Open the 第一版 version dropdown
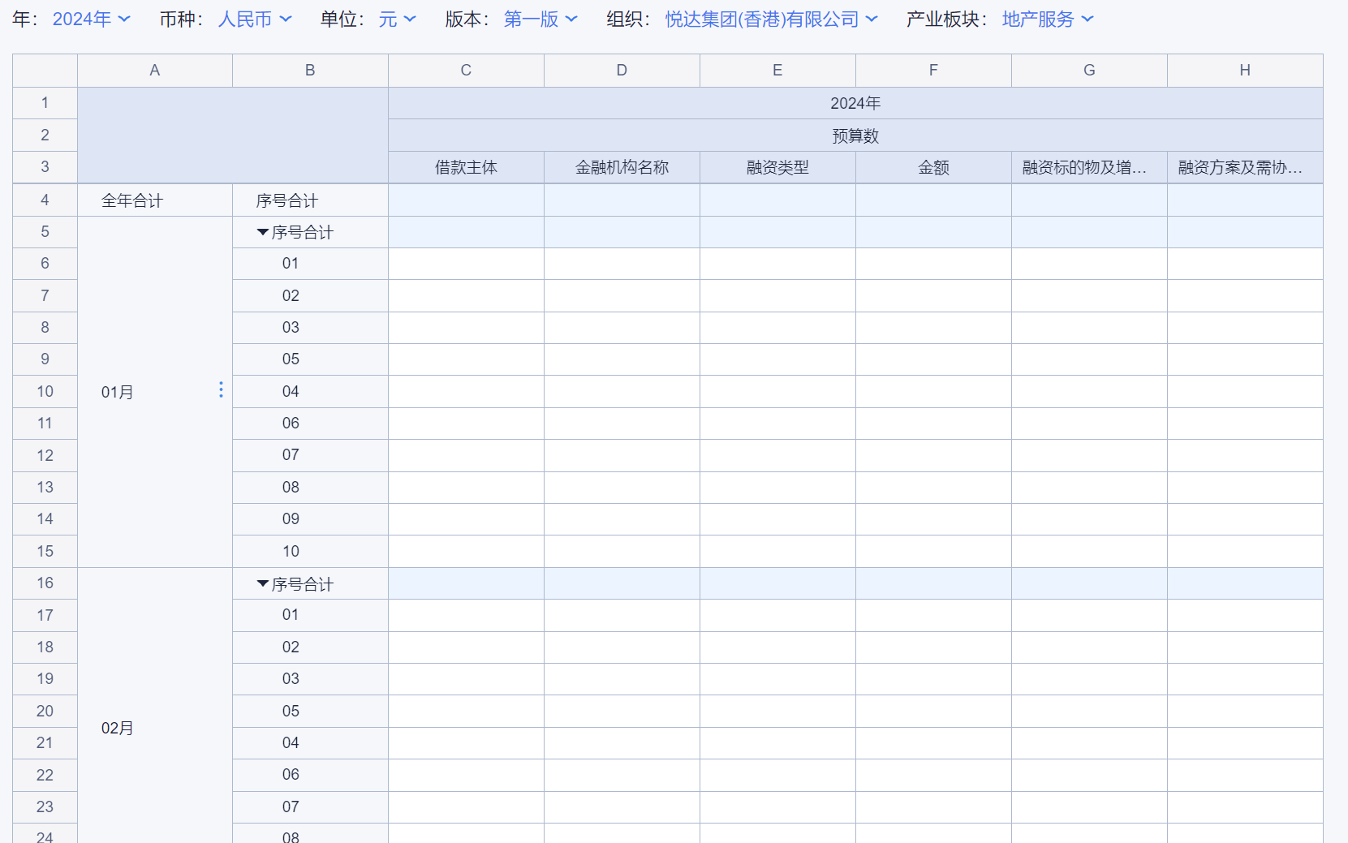This screenshot has height=843, width=1348. point(540,19)
